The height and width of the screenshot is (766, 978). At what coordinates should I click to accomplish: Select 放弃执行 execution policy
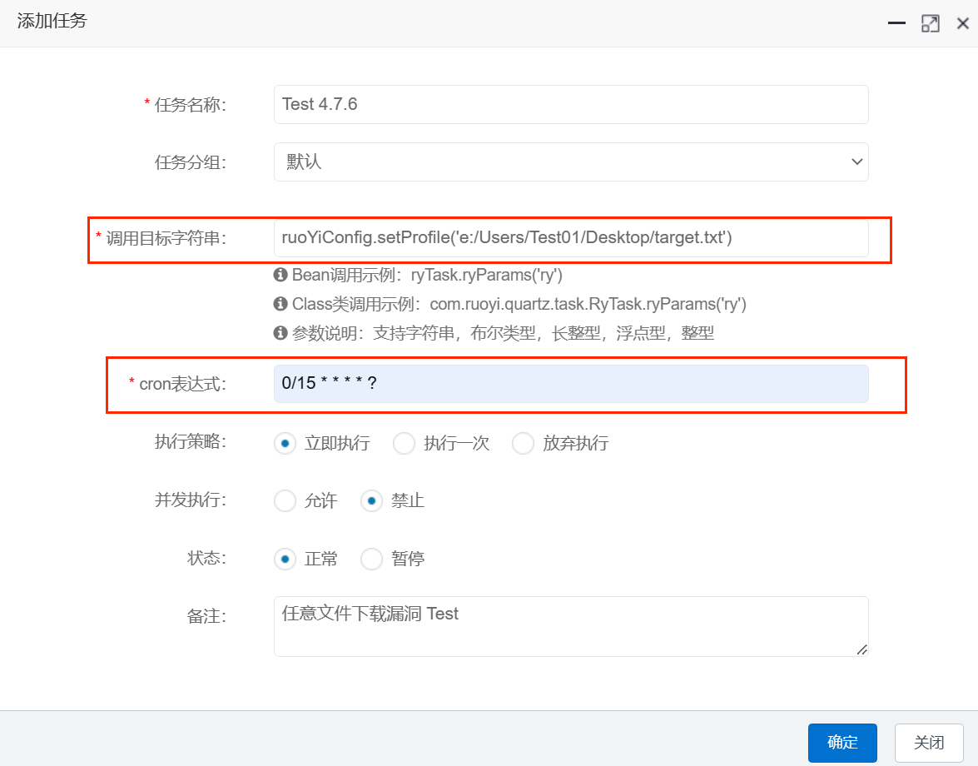point(523,444)
